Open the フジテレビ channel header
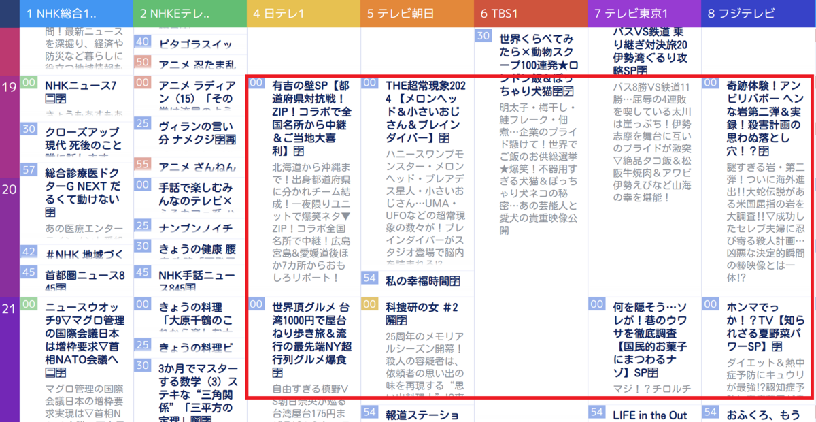This screenshot has height=422, width=816. [x=758, y=14]
